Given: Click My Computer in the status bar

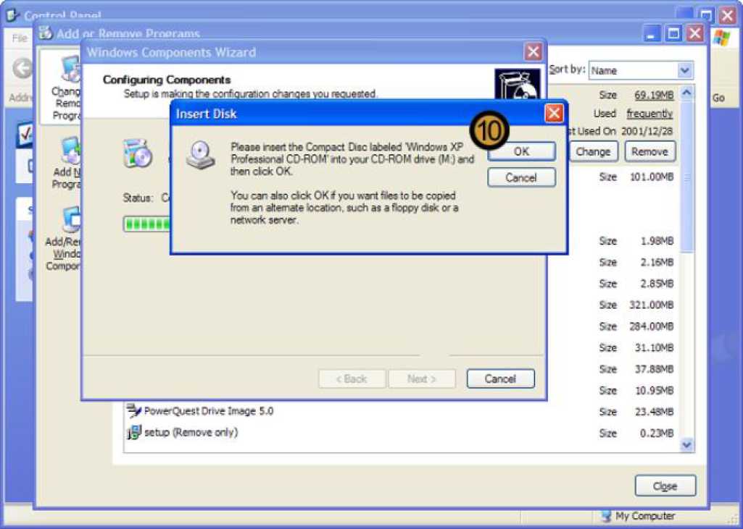Looking at the screenshot, I should pyautogui.click(x=639, y=516).
